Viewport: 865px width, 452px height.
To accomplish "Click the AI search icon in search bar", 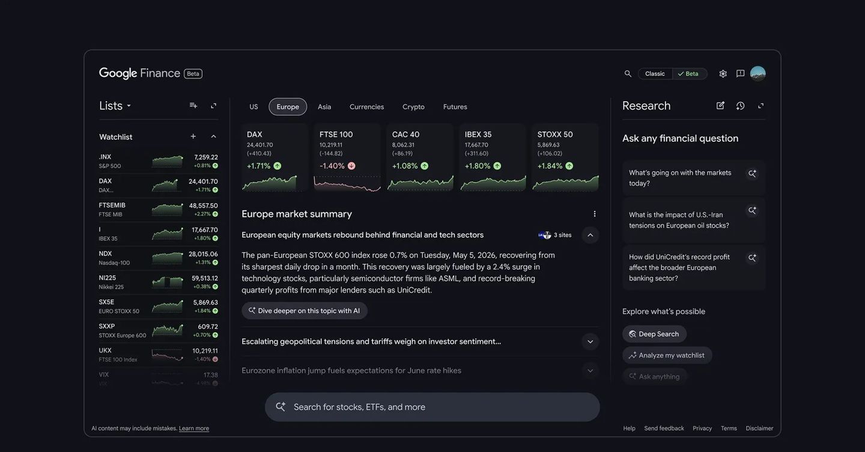I will tap(281, 407).
